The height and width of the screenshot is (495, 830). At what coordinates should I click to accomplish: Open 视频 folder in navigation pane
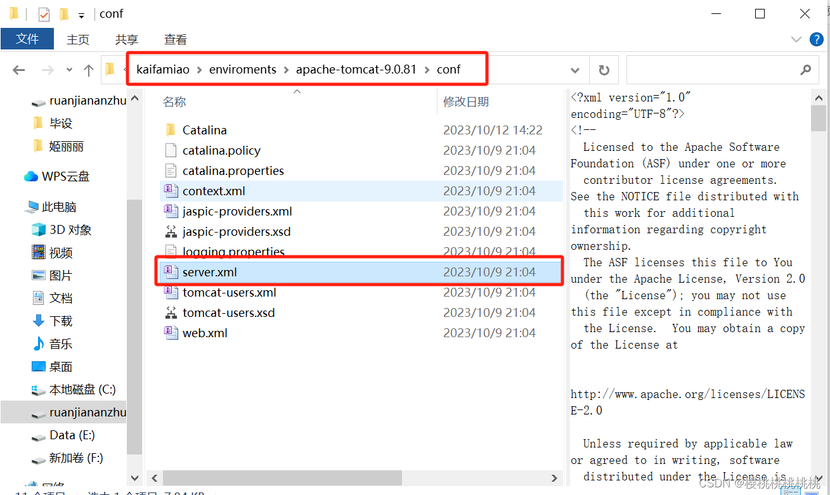point(61,253)
